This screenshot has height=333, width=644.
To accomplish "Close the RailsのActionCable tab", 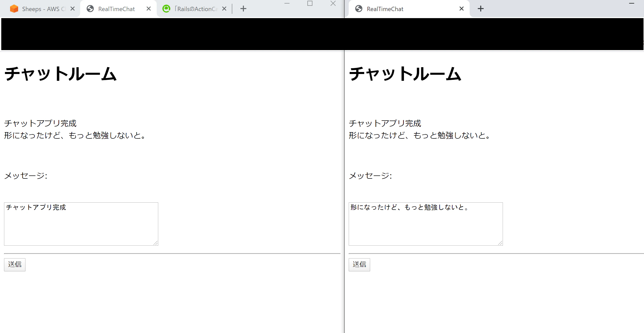I will coord(224,9).
